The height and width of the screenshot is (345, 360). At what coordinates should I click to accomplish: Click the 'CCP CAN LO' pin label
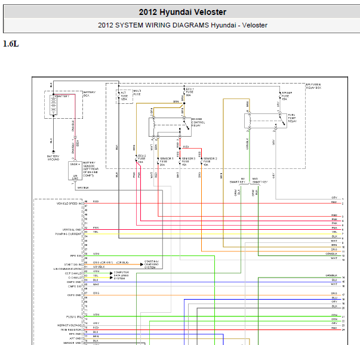tap(73, 273)
